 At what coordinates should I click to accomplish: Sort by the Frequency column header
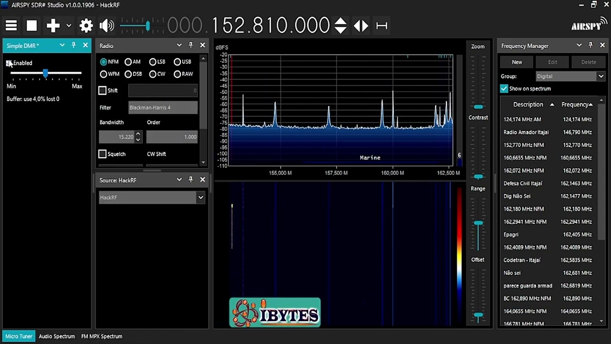tap(577, 105)
